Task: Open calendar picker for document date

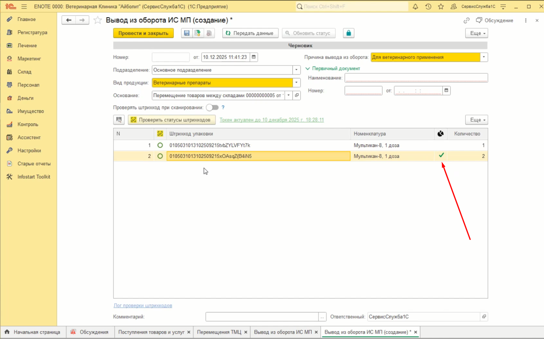Action: coord(253,57)
